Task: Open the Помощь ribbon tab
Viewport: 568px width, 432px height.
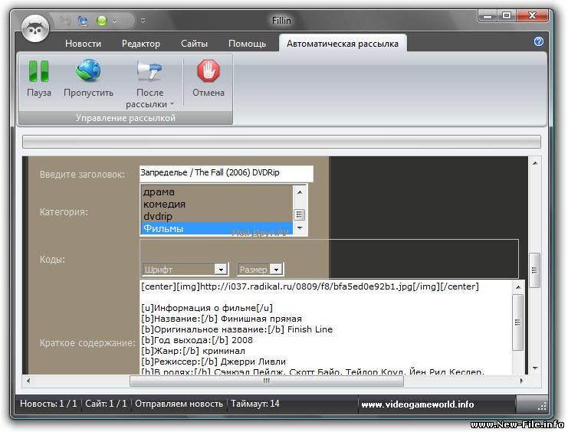Action: pyautogui.click(x=247, y=44)
